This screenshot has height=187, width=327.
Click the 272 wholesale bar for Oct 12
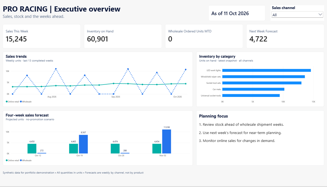[42, 153]
